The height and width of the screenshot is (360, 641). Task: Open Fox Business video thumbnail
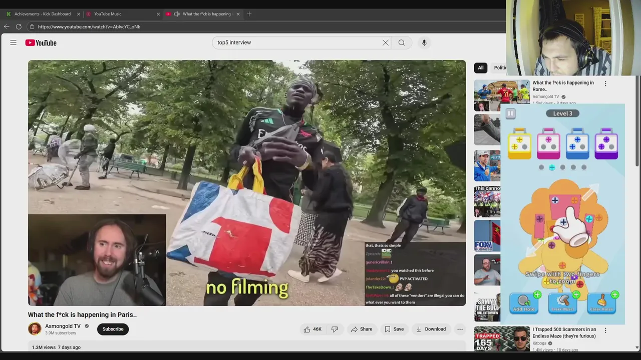487,235
